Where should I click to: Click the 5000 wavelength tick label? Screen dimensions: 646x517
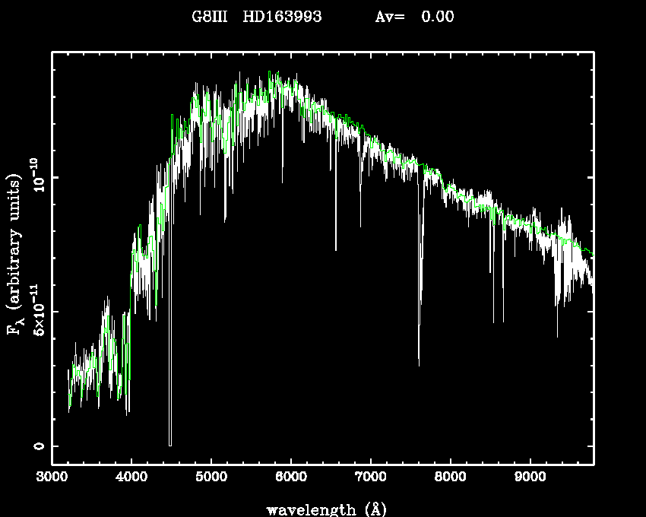tap(211, 478)
